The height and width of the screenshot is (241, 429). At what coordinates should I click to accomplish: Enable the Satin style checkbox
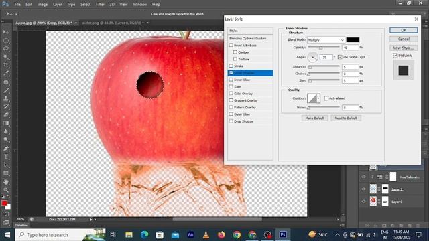[x=231, y=86]
